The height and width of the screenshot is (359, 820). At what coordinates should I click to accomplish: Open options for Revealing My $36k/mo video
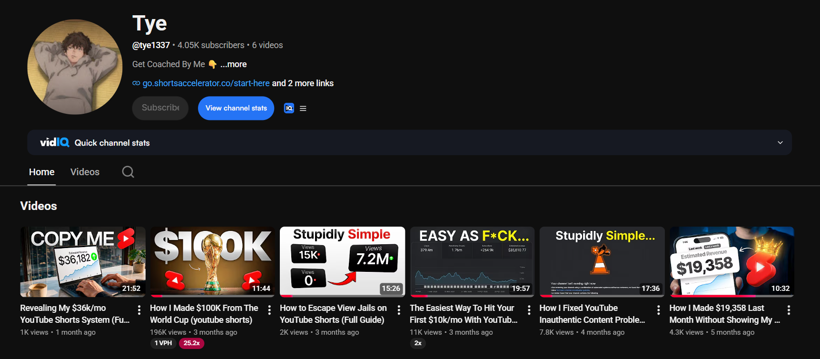(139, 310)
